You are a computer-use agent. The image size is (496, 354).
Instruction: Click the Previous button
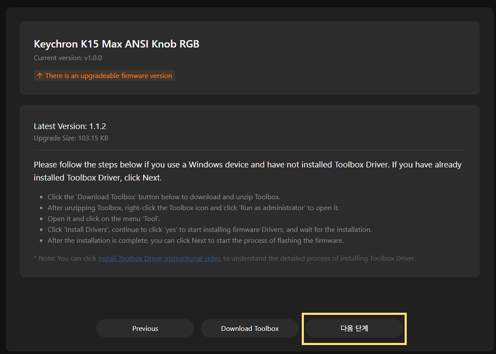tap(145, 328)
